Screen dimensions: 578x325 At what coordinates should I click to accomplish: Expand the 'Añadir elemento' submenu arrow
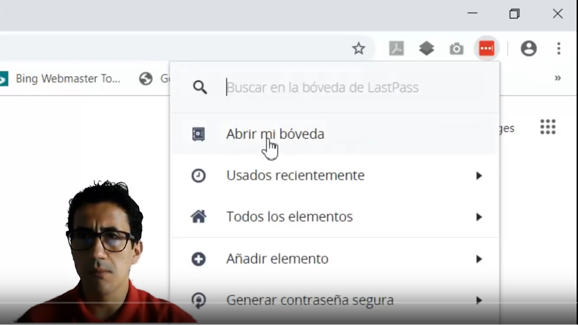(x=479, y=259)
